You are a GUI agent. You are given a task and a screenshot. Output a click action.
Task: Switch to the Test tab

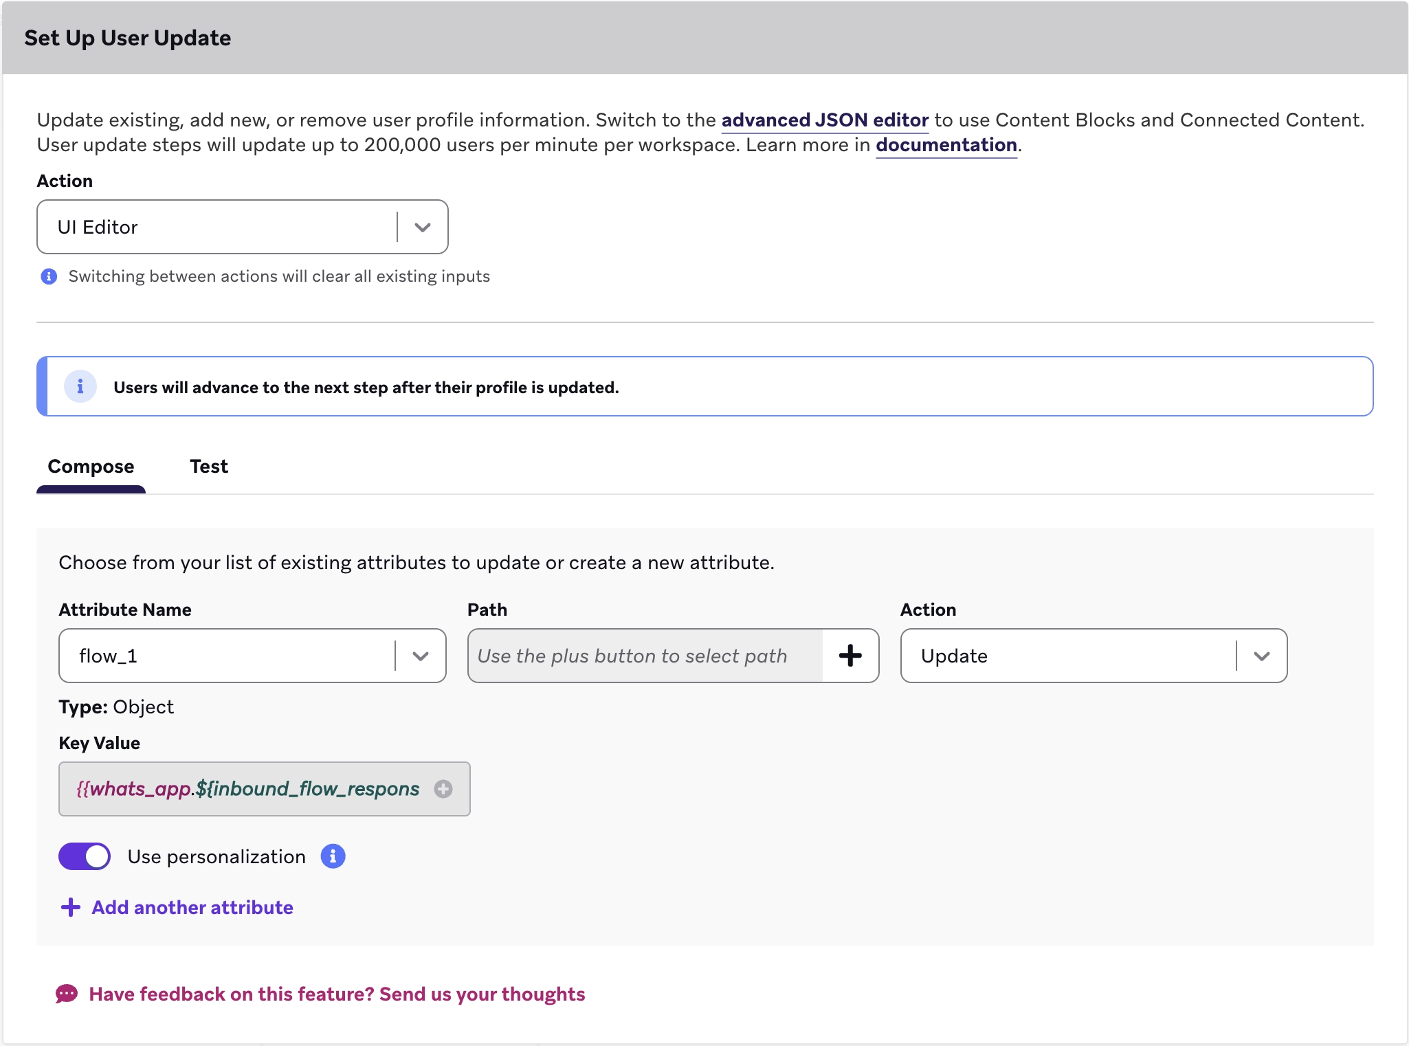coord(209,466)
